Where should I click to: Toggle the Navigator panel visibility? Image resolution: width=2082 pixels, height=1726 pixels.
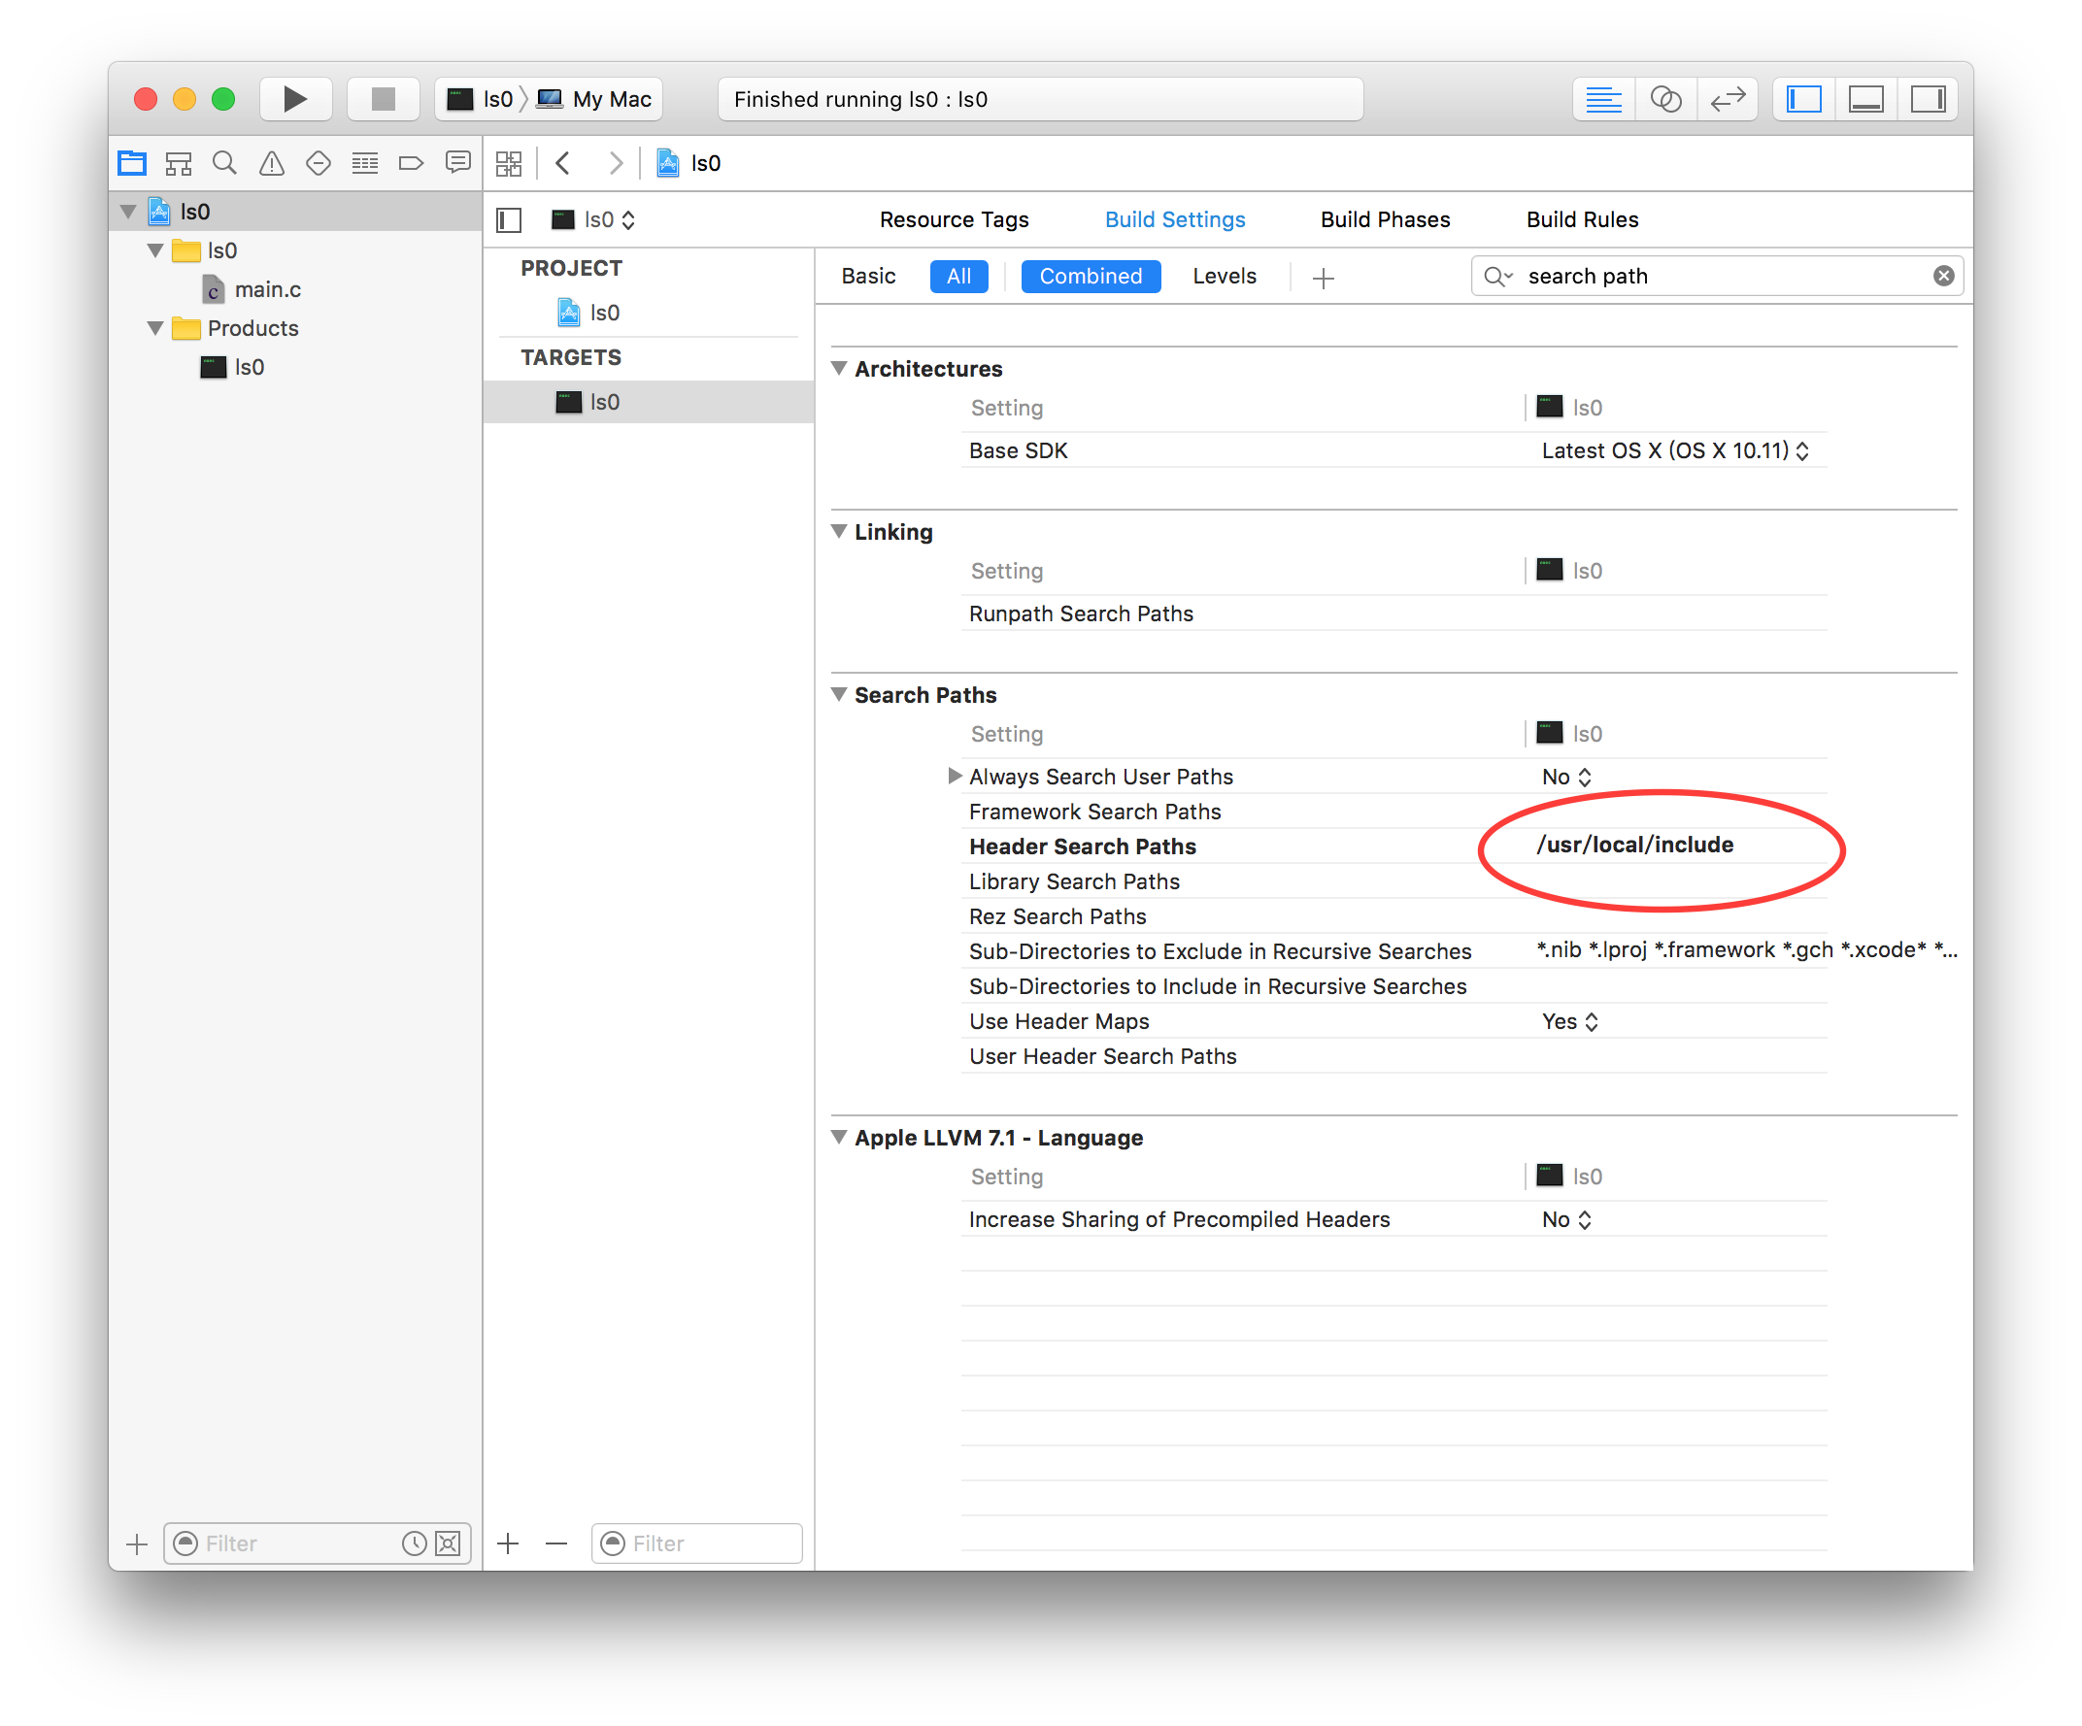pyautogui.click(x=1803, y=99)
